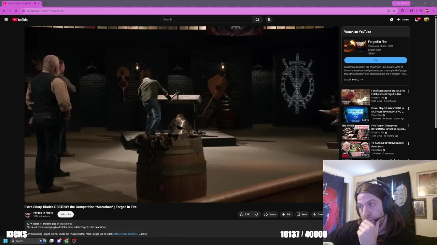Save the video to a playlist
This screenshot has height=245, width=437.
pos(301,214)
